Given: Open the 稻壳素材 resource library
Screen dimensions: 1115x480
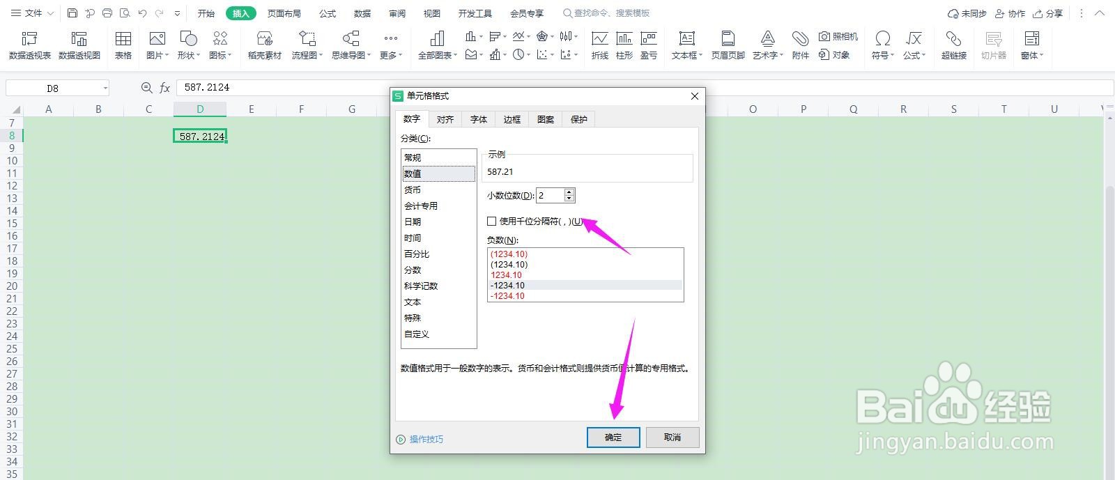Looking at the screenshot, I should click(x=265, y=45).
